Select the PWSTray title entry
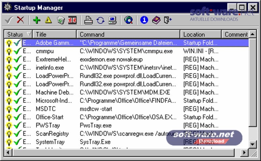The image size is (261, 161). pos(48,126)
